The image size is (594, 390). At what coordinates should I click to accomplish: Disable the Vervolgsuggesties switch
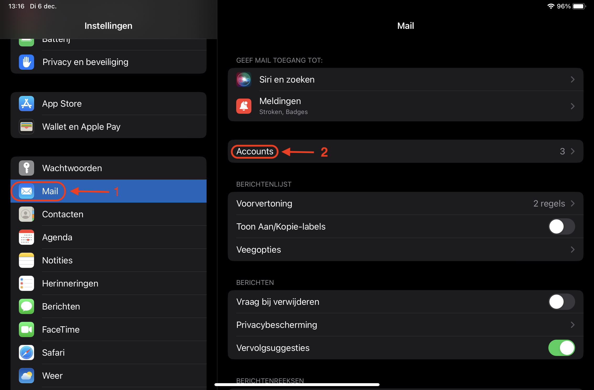[x=561, y=348]
